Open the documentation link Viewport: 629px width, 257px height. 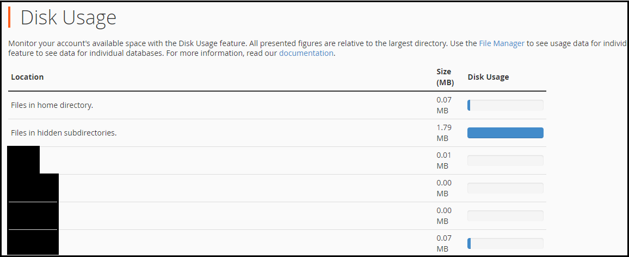coord(306,53)
